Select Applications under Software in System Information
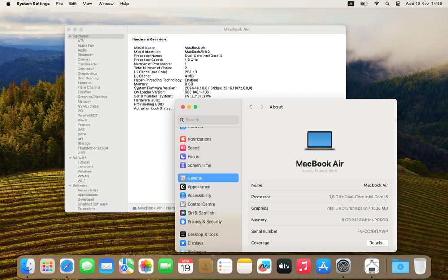 pos(88,195)
